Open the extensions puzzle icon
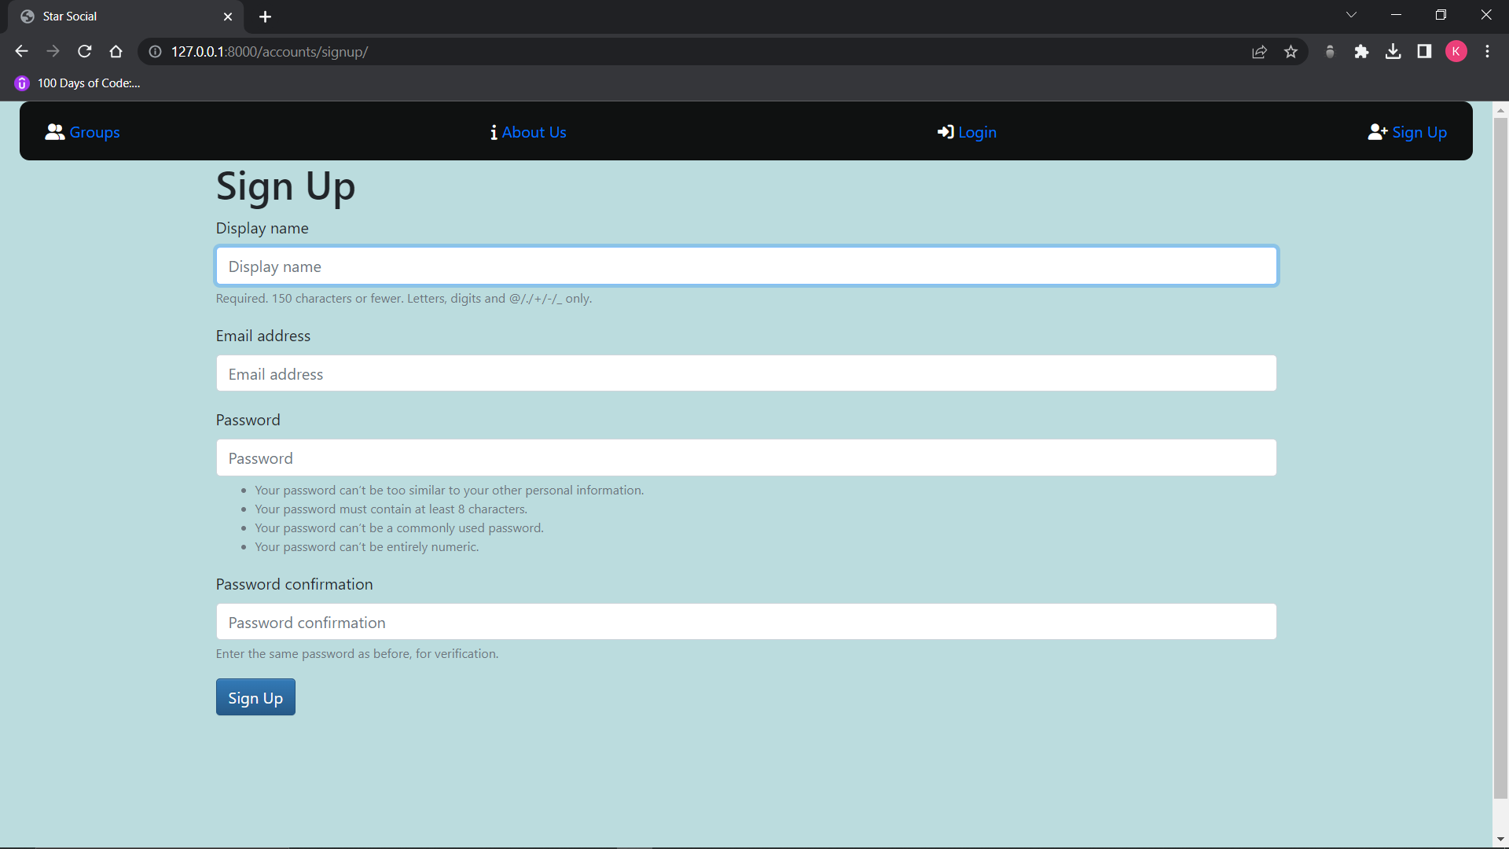 click(x=1361, y=52)
